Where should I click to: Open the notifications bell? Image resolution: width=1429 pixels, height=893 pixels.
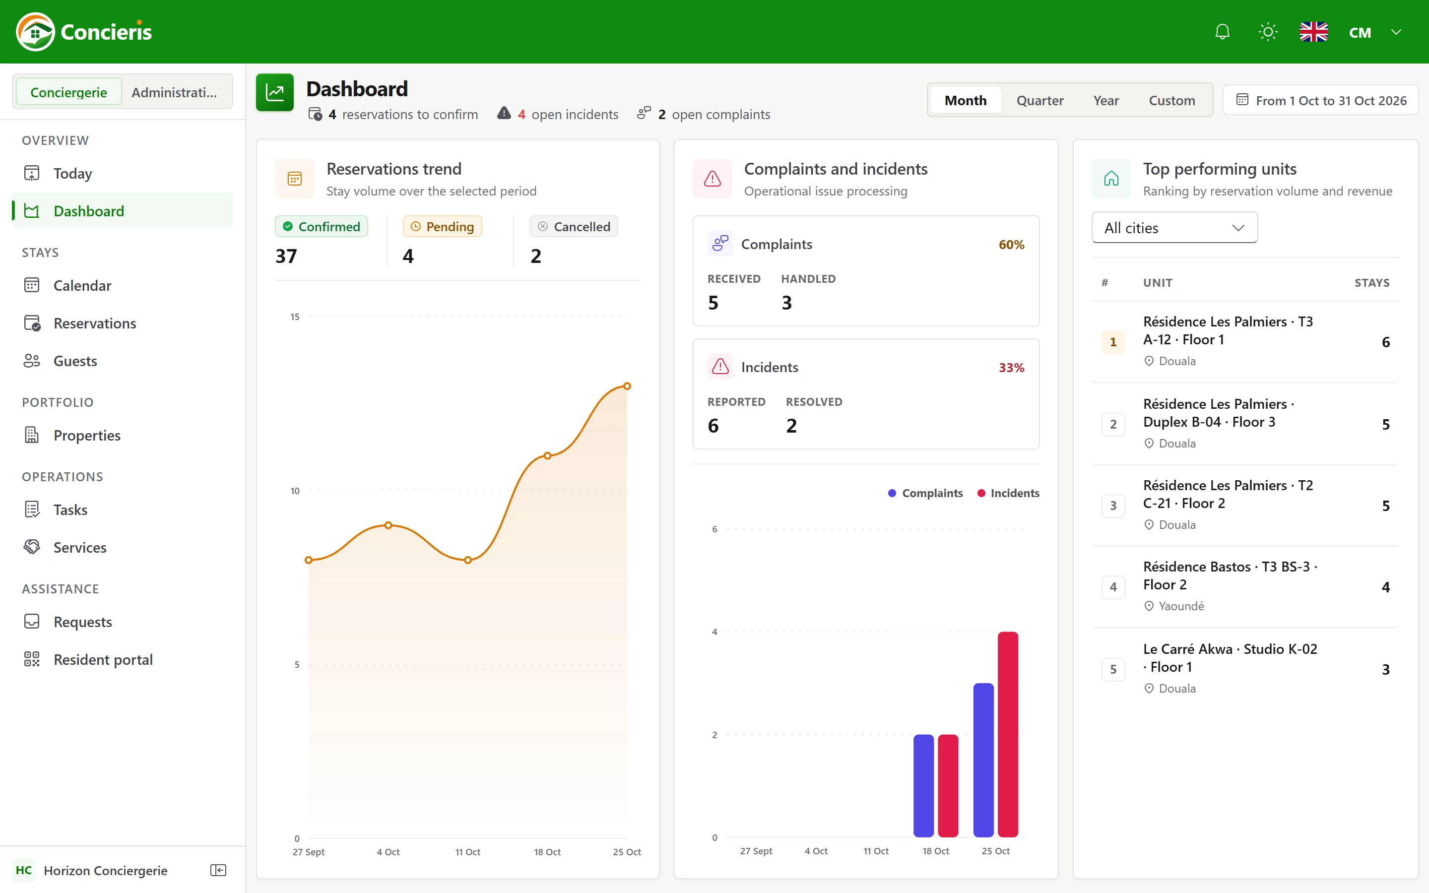[x=1222, y=32]
